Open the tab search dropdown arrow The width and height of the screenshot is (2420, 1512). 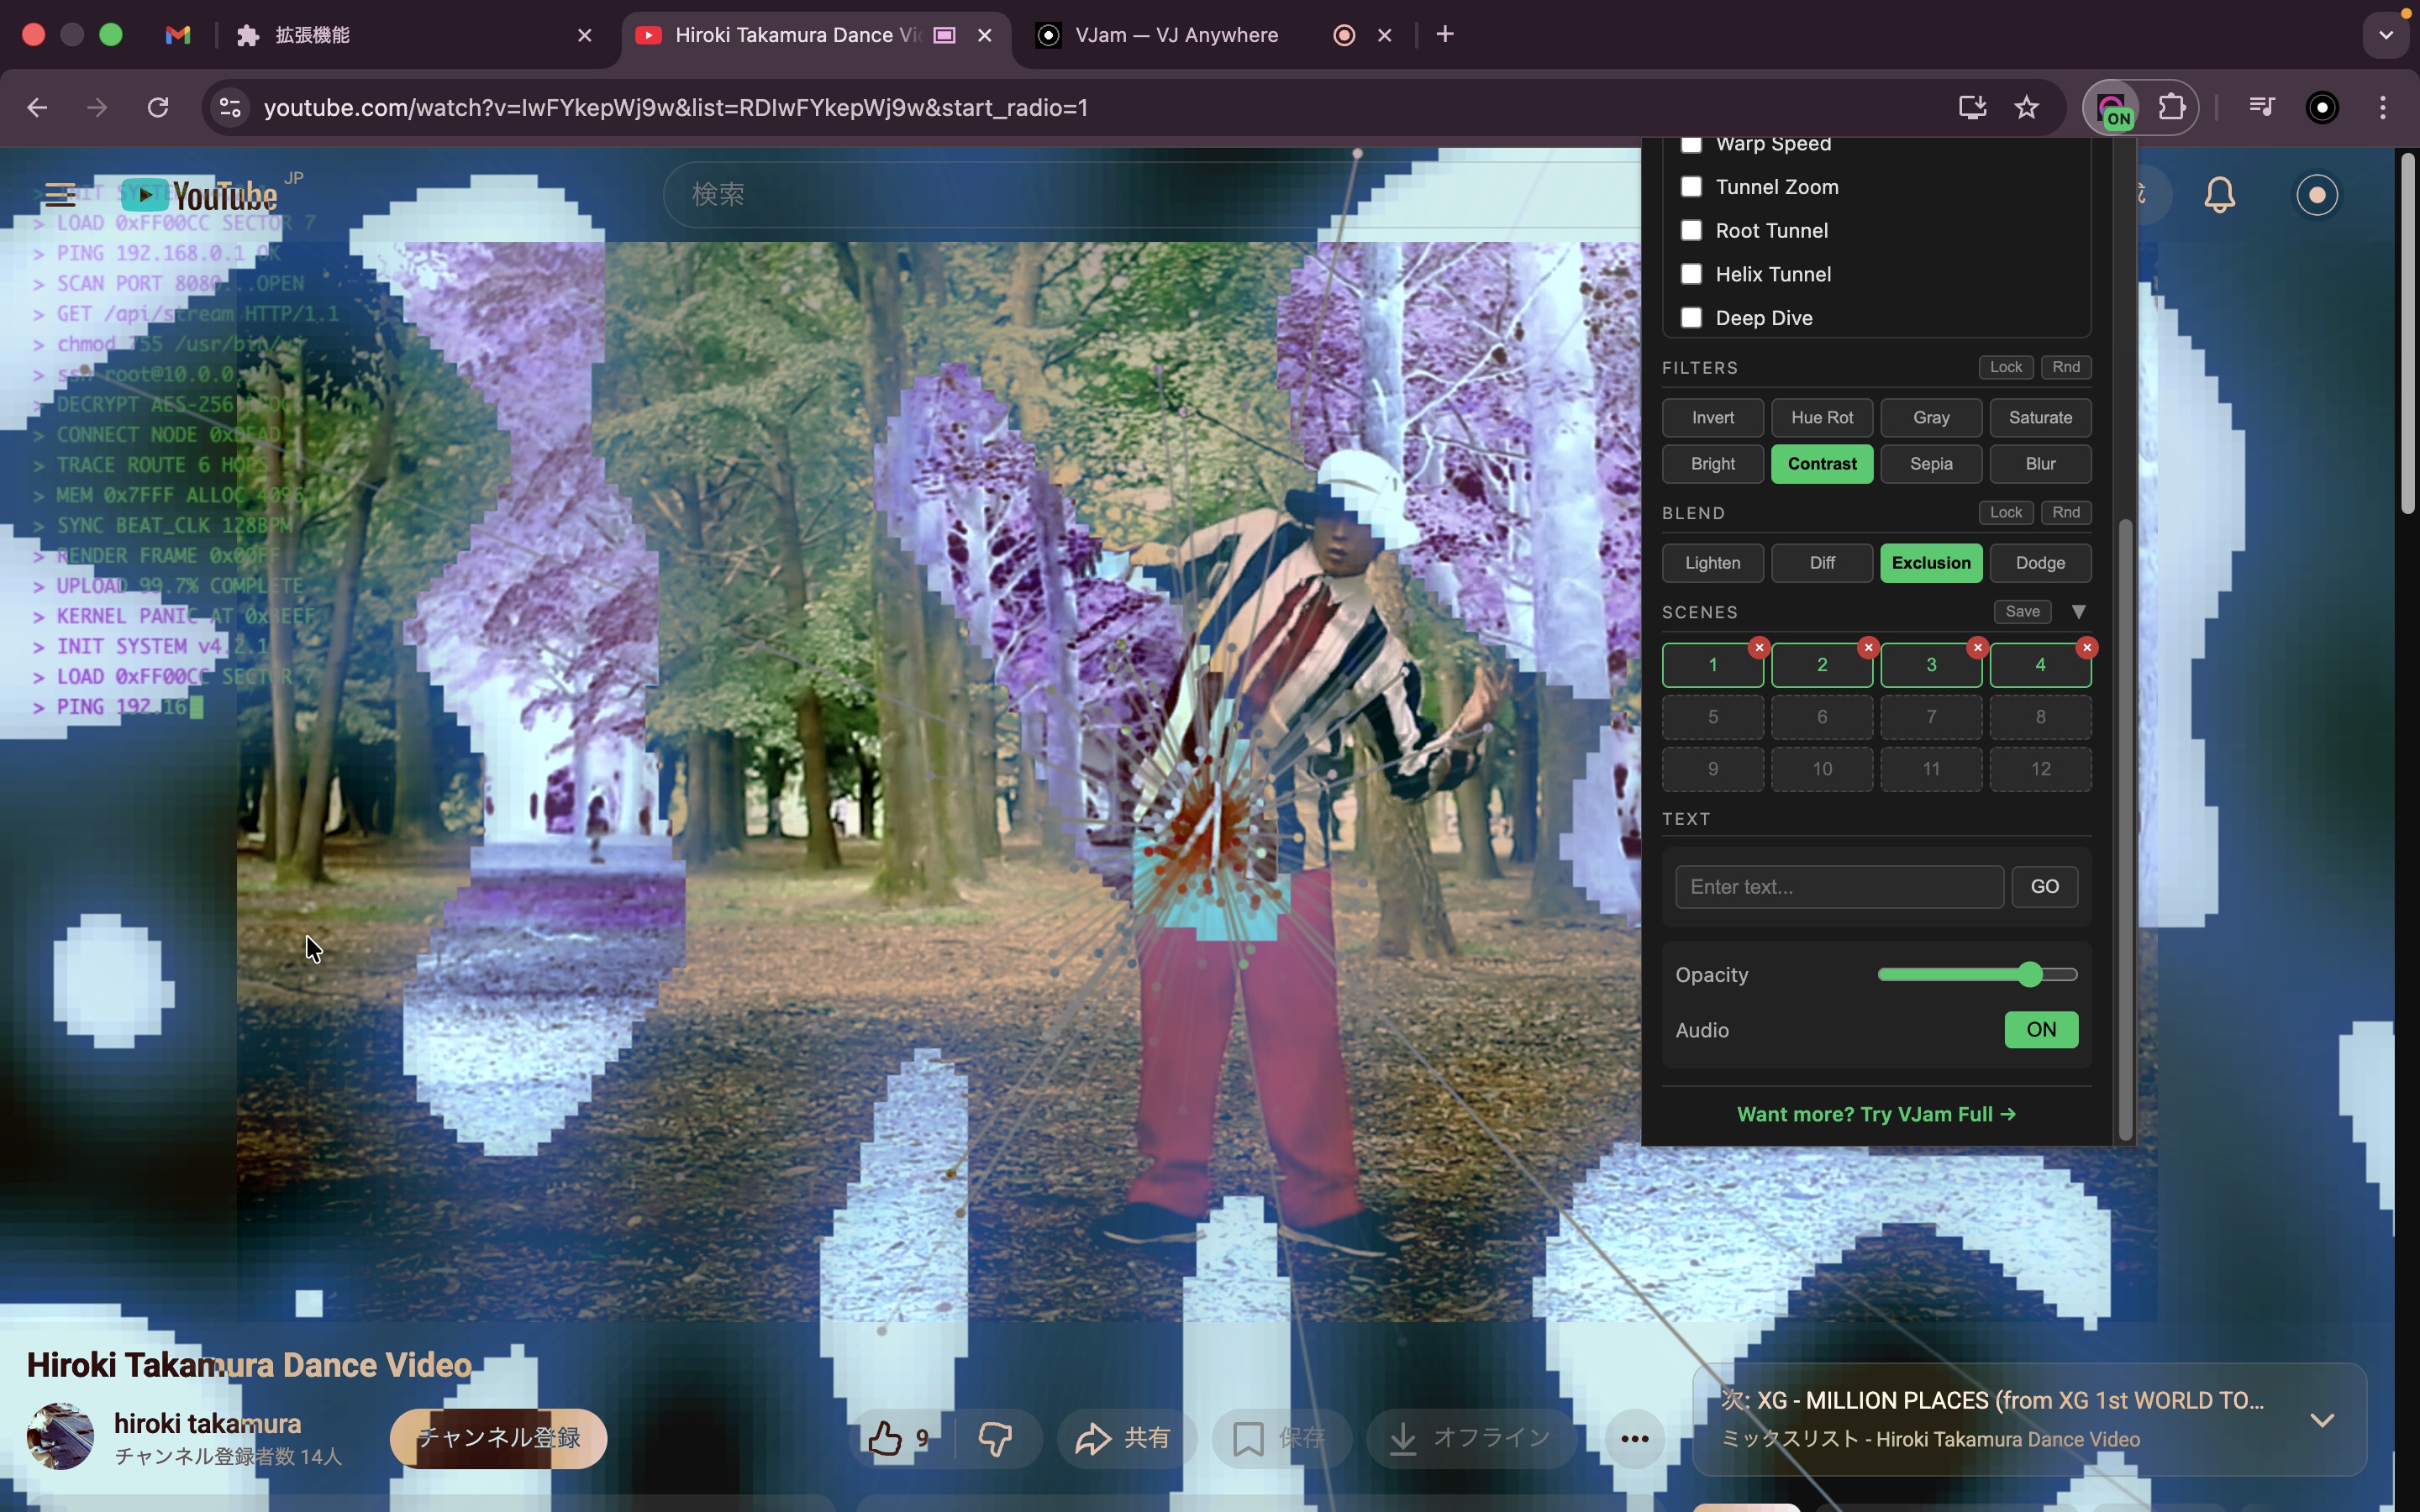tap(2386, 35)
